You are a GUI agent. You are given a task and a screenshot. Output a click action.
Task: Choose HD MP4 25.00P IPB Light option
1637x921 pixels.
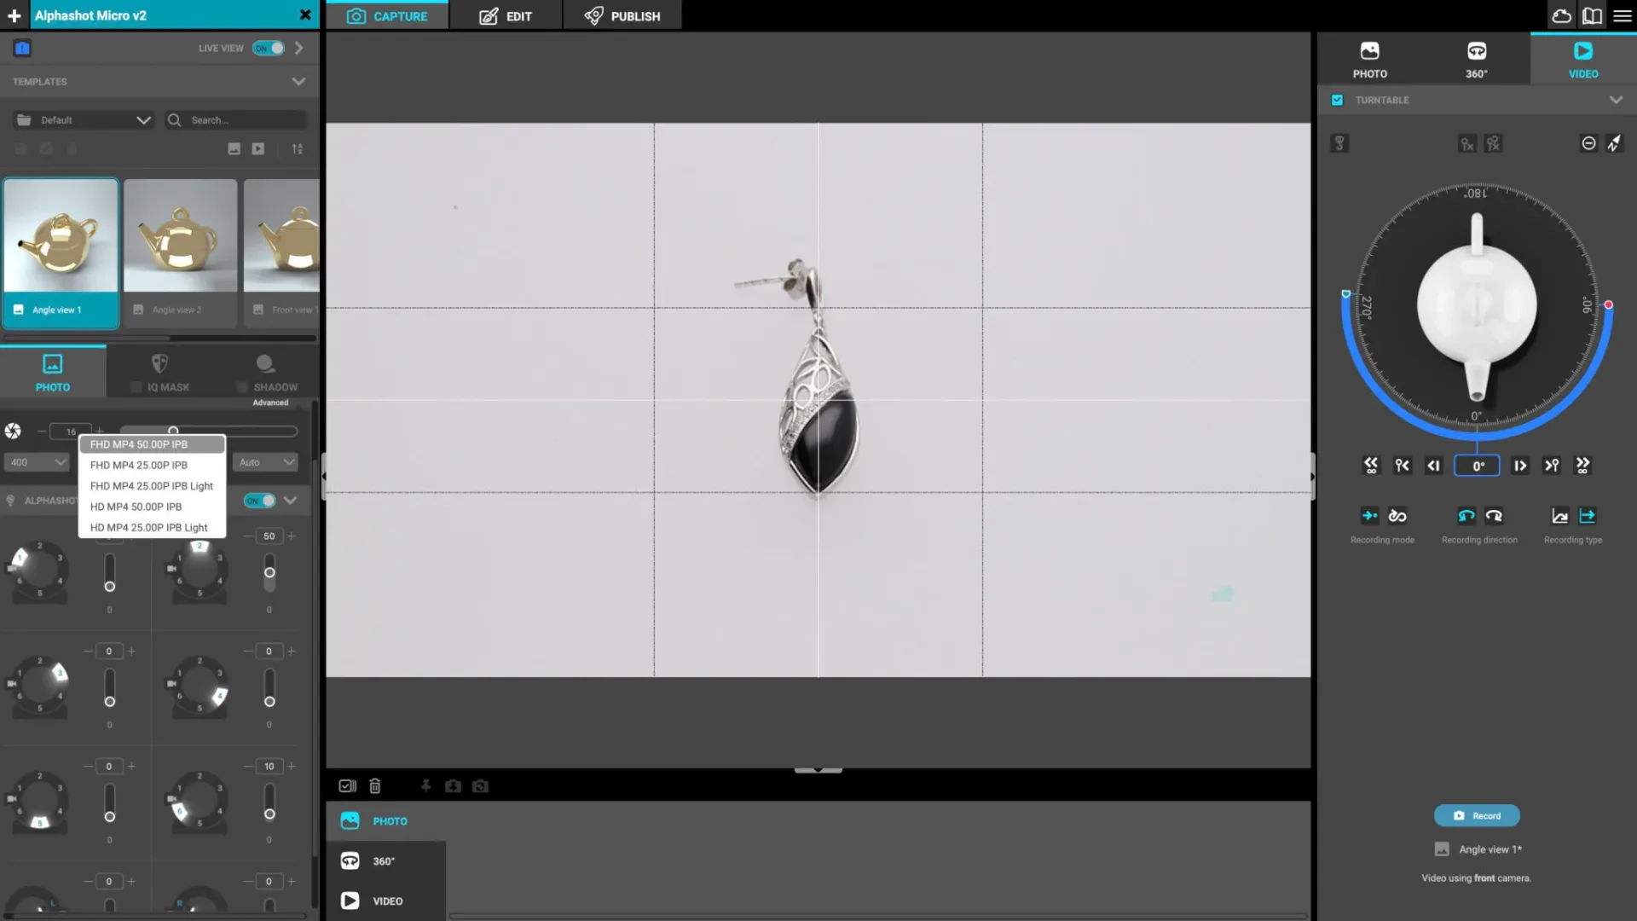(149, 528)
